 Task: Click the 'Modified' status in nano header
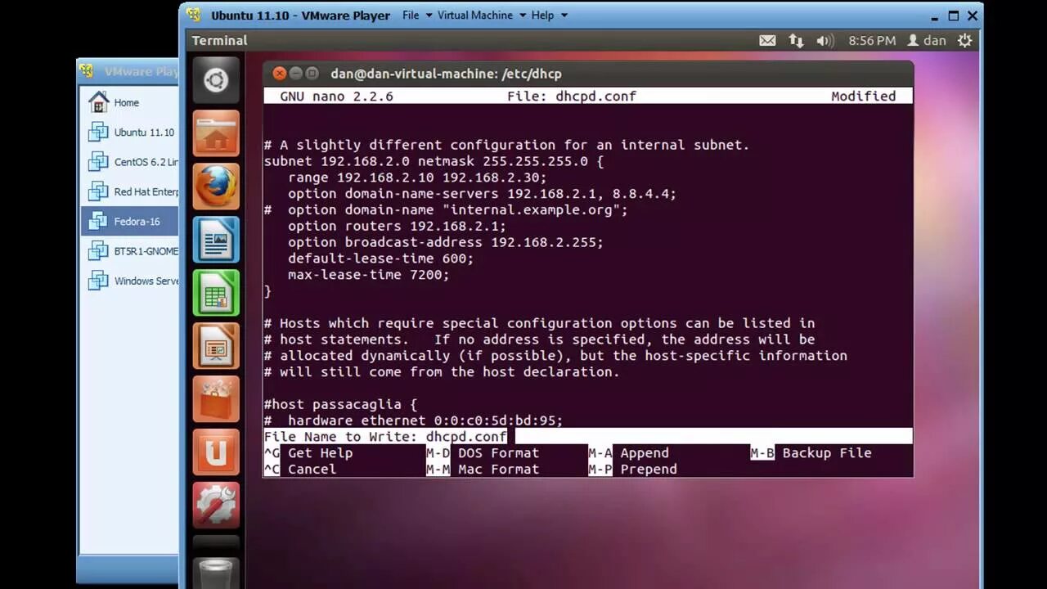863,96
